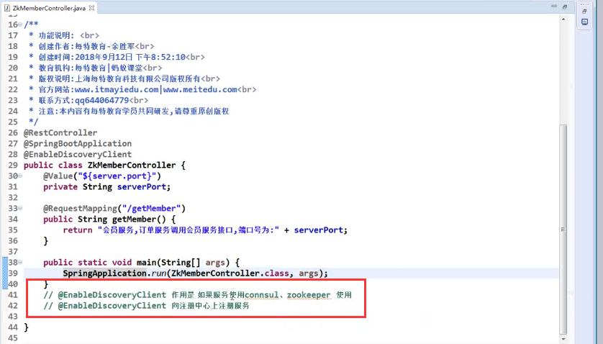Click 上海每特教育科技有限公司版权所有 on line 21
Screen dimensions: 603x344
click(x=137, y=78)
